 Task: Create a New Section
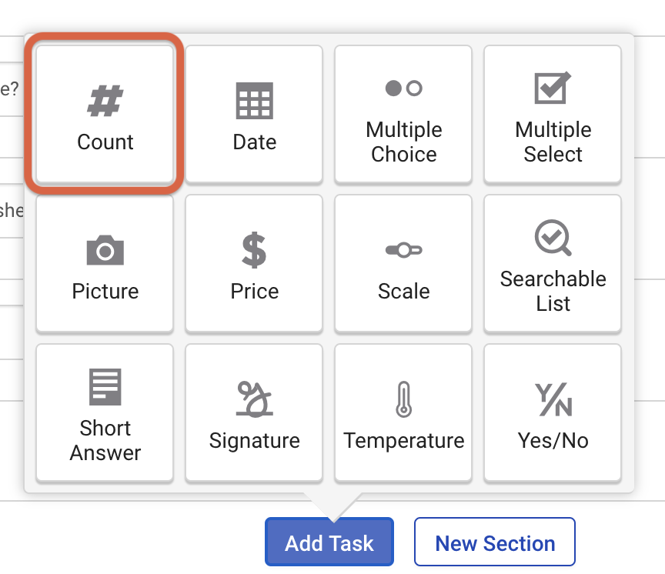495,542
